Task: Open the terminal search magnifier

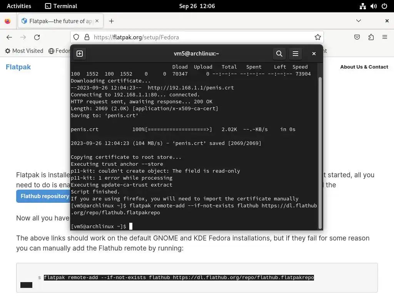Action: pos(279,54)
